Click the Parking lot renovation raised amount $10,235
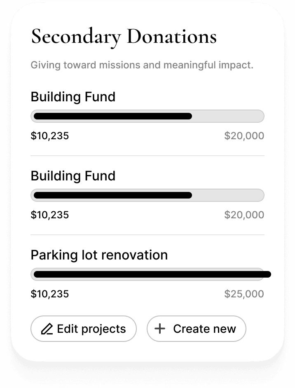Image resolution: width=295 pixels, height=388 pixels. coord(49,294)
